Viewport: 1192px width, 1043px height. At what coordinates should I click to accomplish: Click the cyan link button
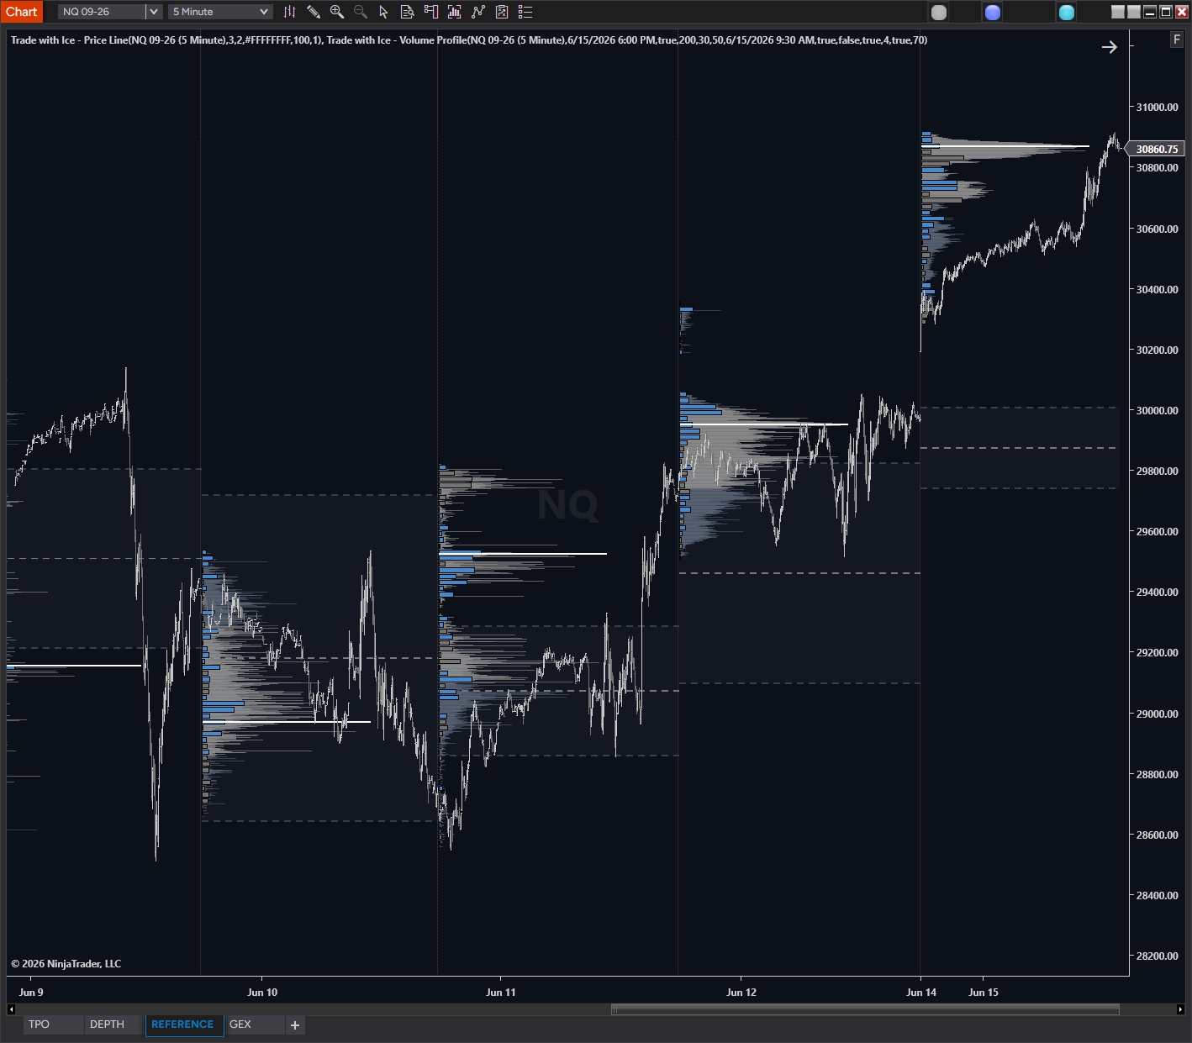1067,12
